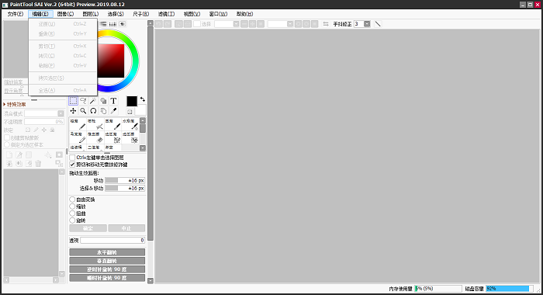Toggle the transparent color square icon
This screenshot has width=543, height=295.
[130, 112]
